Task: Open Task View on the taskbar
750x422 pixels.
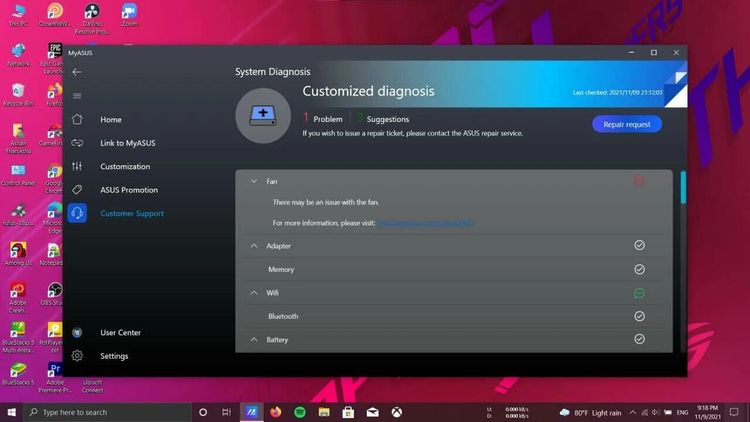Action: point(227,412)
